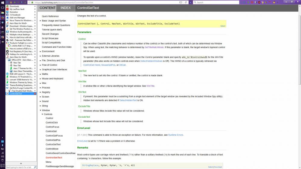Collapse the Window section in contents

coord(41,110)
